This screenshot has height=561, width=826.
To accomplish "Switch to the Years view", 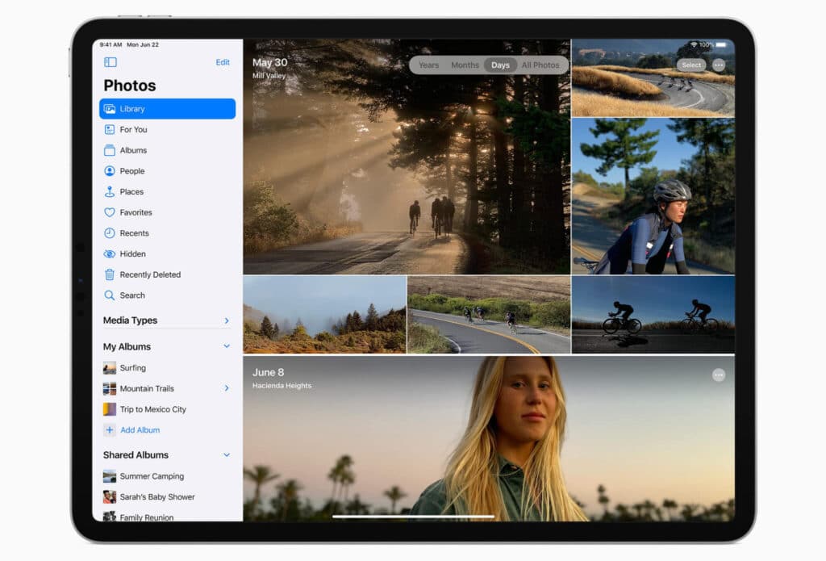I will 428,65.
